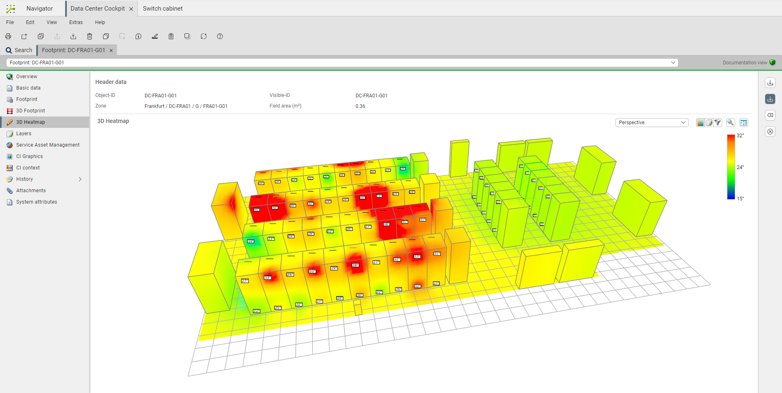Click the Delete (trash) icon in the toolbar

coord(90,36)
